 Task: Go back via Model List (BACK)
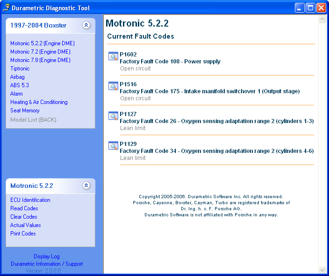point(33,120)
